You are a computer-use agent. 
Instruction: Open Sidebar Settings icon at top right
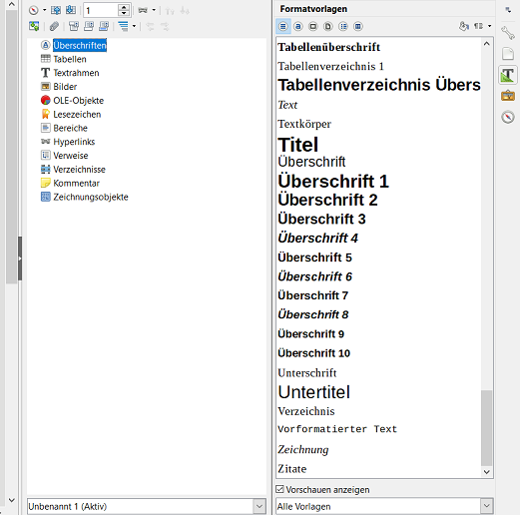click(x=508, y=10)
